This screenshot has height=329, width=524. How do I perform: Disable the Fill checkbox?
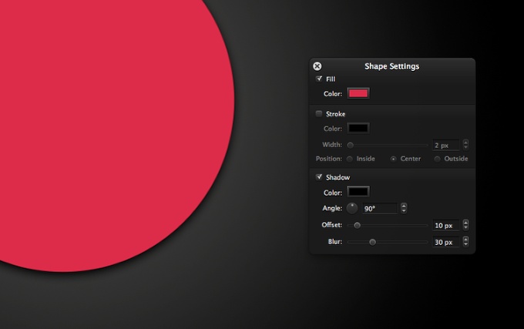point(319,79)
